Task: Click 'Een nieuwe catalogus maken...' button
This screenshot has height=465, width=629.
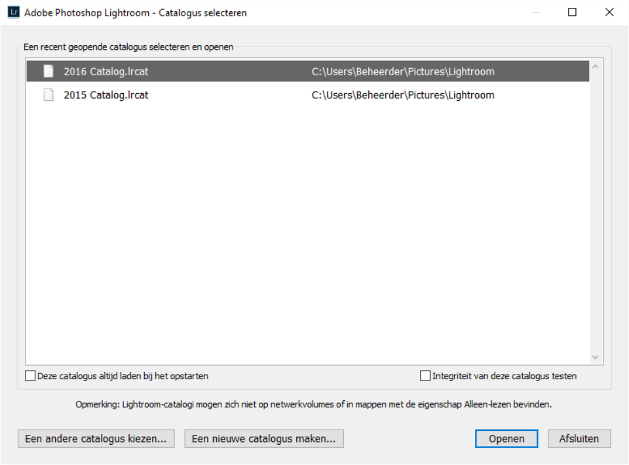Action: [x=264, y=439]
